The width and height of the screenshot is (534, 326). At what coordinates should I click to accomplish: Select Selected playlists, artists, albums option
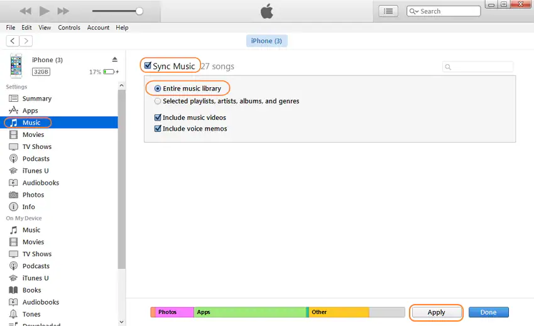(158, 101)
